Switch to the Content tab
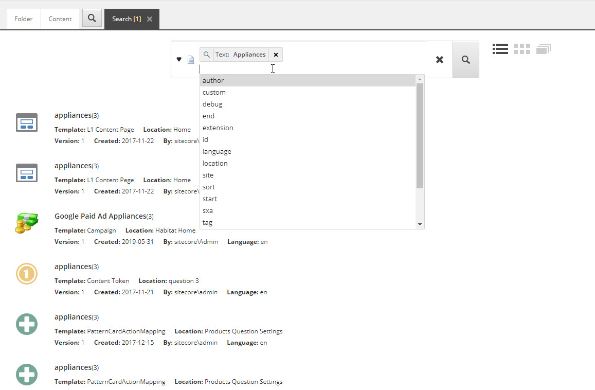Image resolution: width=595 pixels, height=390 pixels. pos(60,19)
